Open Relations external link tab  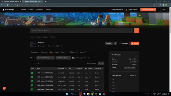(x=73, y=52)
